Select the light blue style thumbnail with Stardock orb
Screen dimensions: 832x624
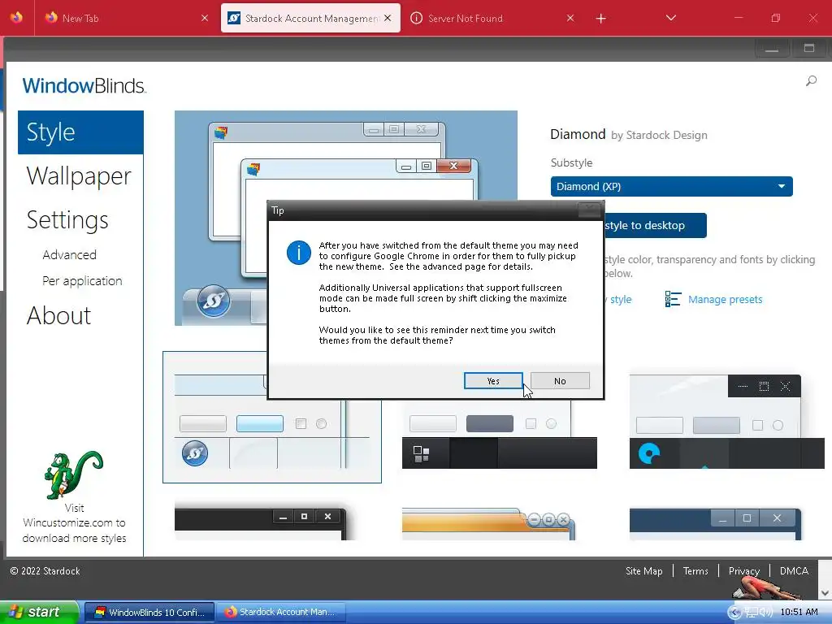coord(271,417)
